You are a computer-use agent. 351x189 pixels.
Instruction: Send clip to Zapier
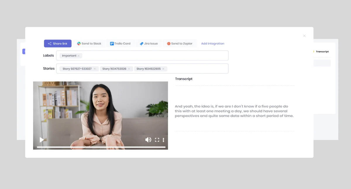pyautogui.click(x=180, y=44)
